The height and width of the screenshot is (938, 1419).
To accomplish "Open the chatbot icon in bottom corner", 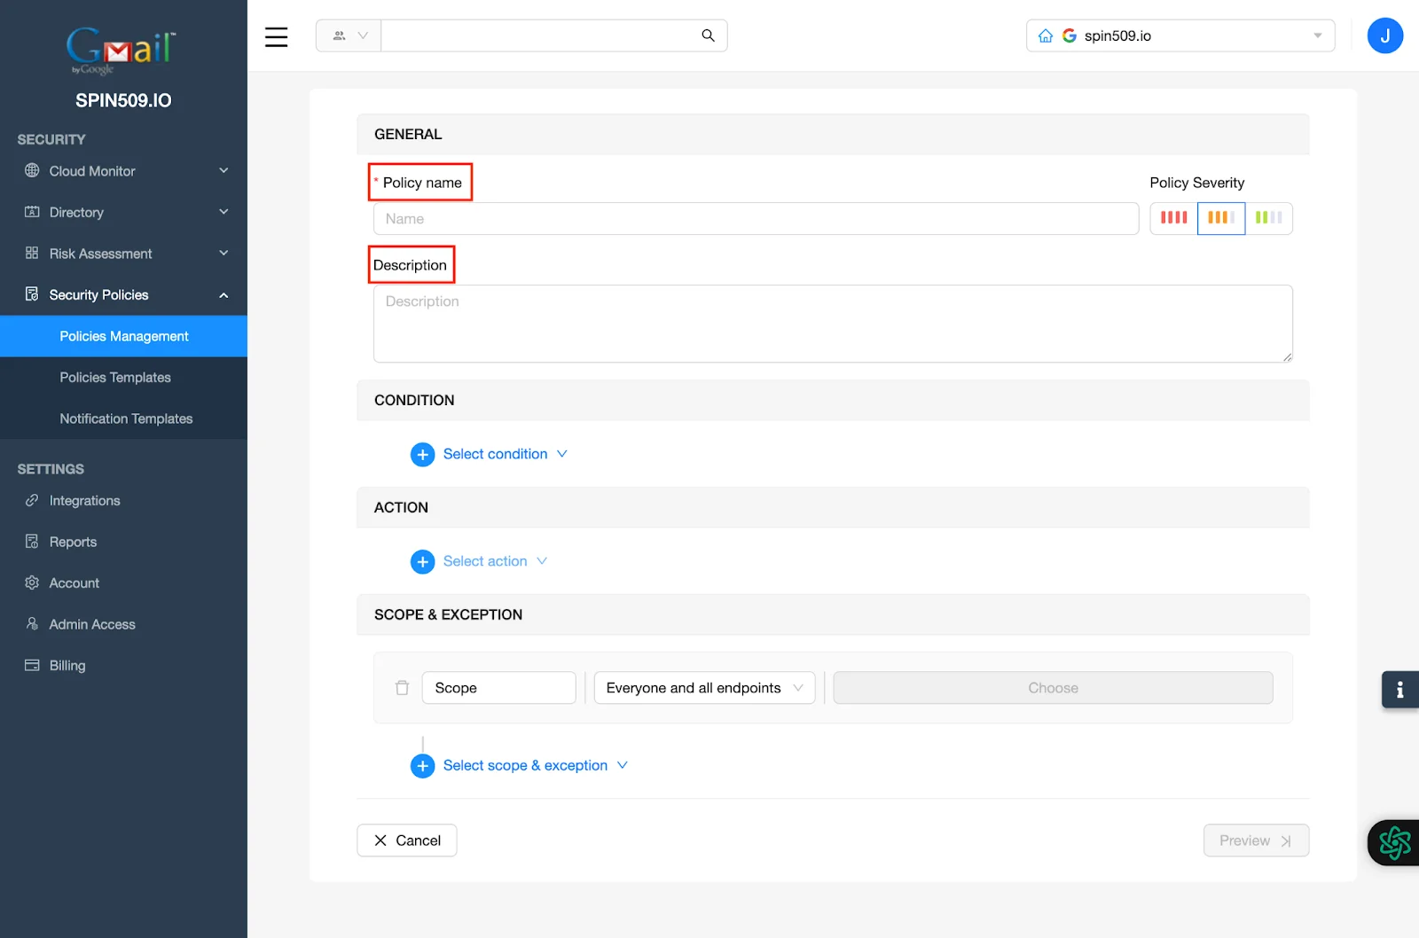I will click(x=1393, y=842).
